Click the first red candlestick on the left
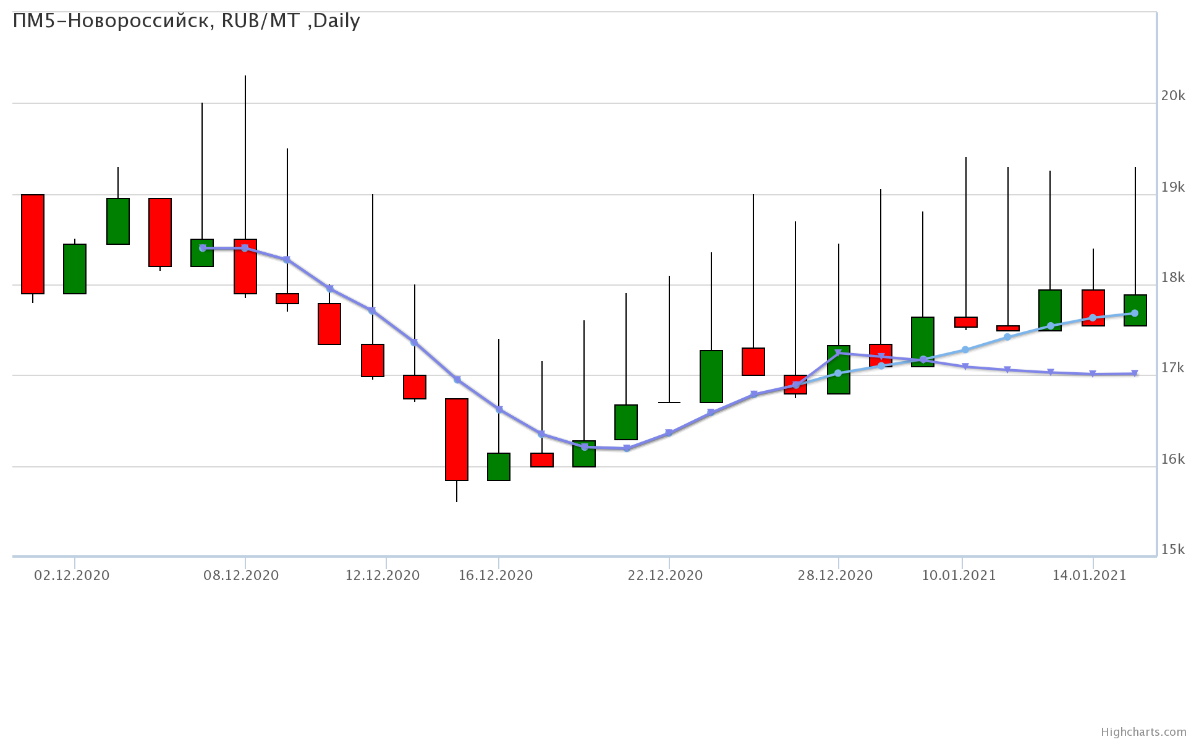Viewport: 1199px width, 742px height. point(33,244)
